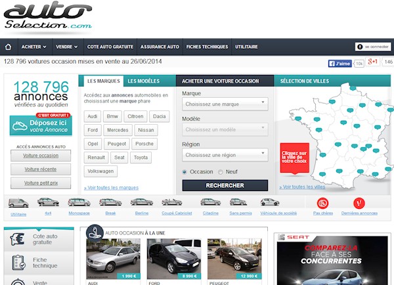Screen dimensions: 394x285
Task: Choose the Berline car icon
Action: coord(142,202)
